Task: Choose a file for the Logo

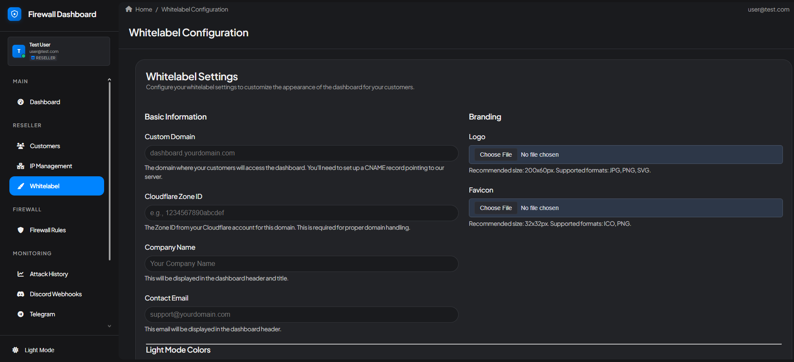Action: pos(496,155)
